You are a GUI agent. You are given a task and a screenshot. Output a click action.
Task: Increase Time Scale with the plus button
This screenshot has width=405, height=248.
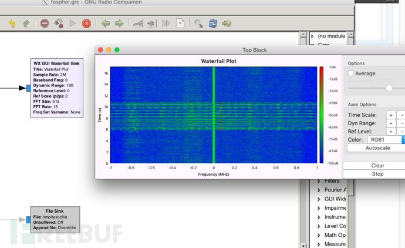[x=390, y=115]
